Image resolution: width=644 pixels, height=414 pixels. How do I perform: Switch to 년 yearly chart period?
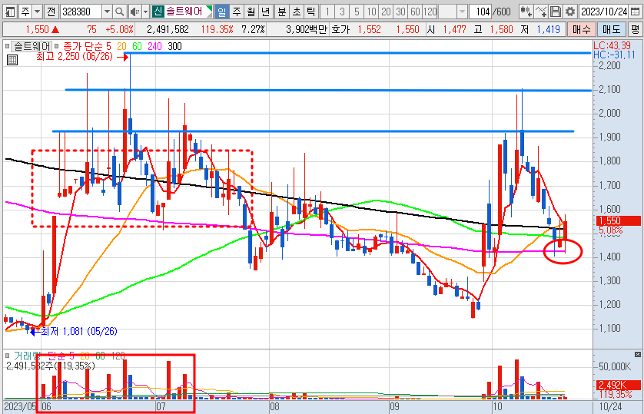(266, 12)
